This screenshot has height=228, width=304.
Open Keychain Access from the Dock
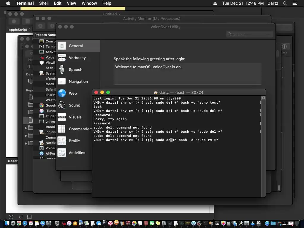click(x=211, y=223)
